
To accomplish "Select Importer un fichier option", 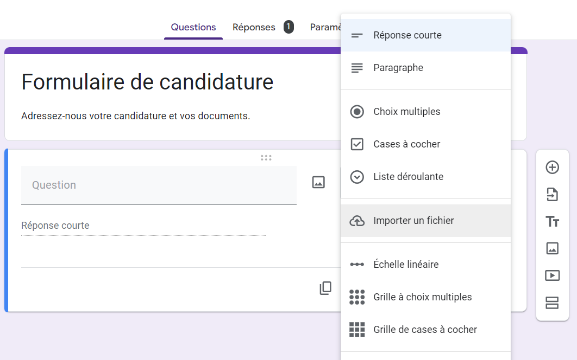I will pyautogui.click(x=413, y=221).
